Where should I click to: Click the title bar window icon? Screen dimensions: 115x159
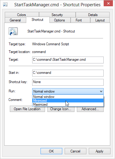(x=5, y=5)
